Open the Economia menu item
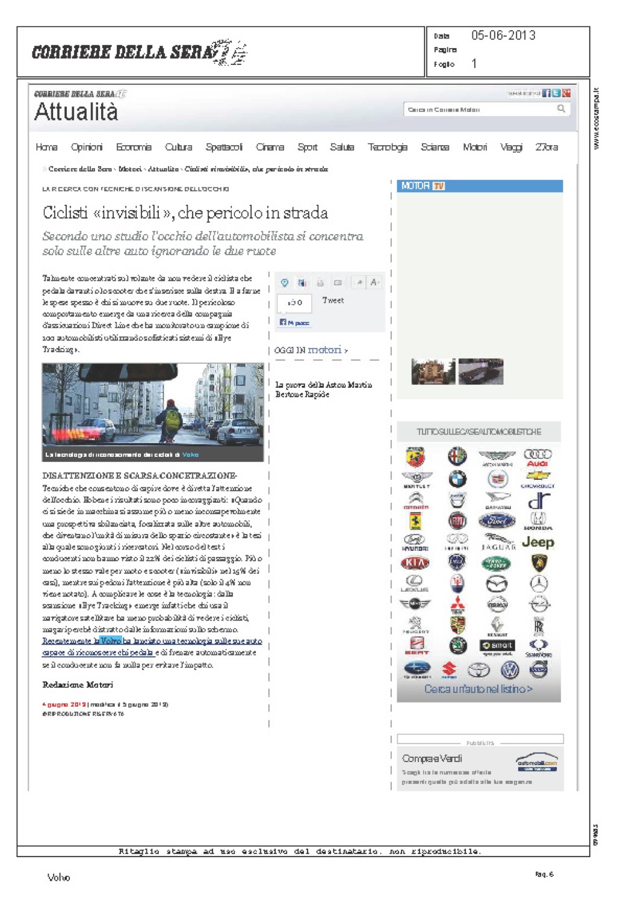This screenshot has height=903, width=635. 134,147
